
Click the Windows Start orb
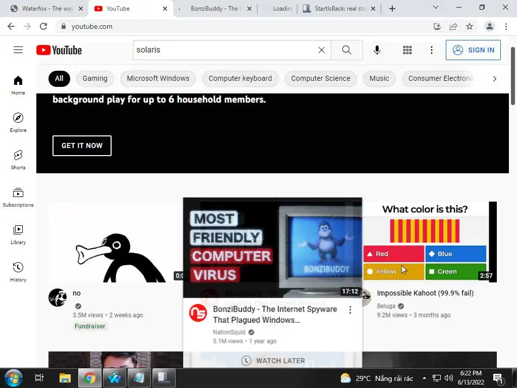click(14, 378)
